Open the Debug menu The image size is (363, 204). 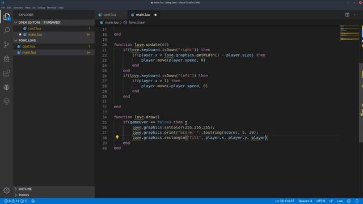[x=41, y=7]
